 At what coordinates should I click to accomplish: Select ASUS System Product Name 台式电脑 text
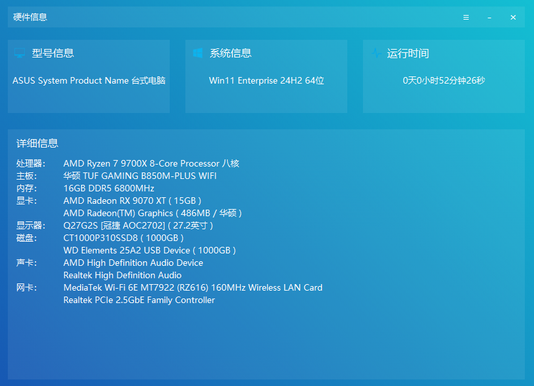tap(89, 81)
